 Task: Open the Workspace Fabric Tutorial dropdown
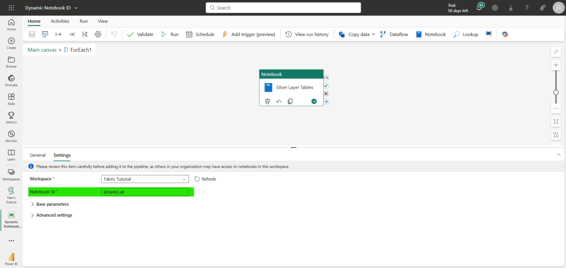[x=145, y=179]
